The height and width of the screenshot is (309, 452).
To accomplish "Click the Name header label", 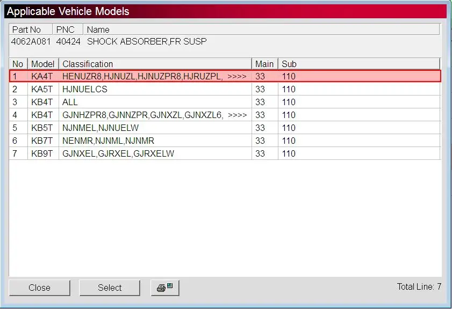I will coord(98,30).
